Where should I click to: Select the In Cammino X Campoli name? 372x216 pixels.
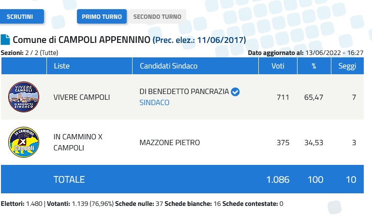(78, 142)
